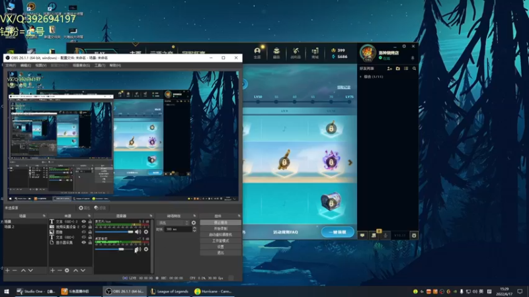Toggle visibility of 图像 source
The height and width of the screenshot is (297, 529).
(84, 232)
